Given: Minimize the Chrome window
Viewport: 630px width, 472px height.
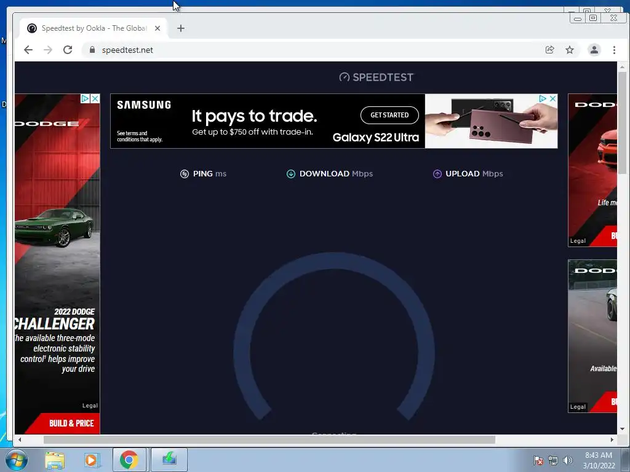Looking at the screenshot, I should pos(578,18).
